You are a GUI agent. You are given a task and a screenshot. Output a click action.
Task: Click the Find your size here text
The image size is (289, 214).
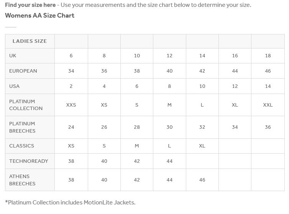coord(30,5)
